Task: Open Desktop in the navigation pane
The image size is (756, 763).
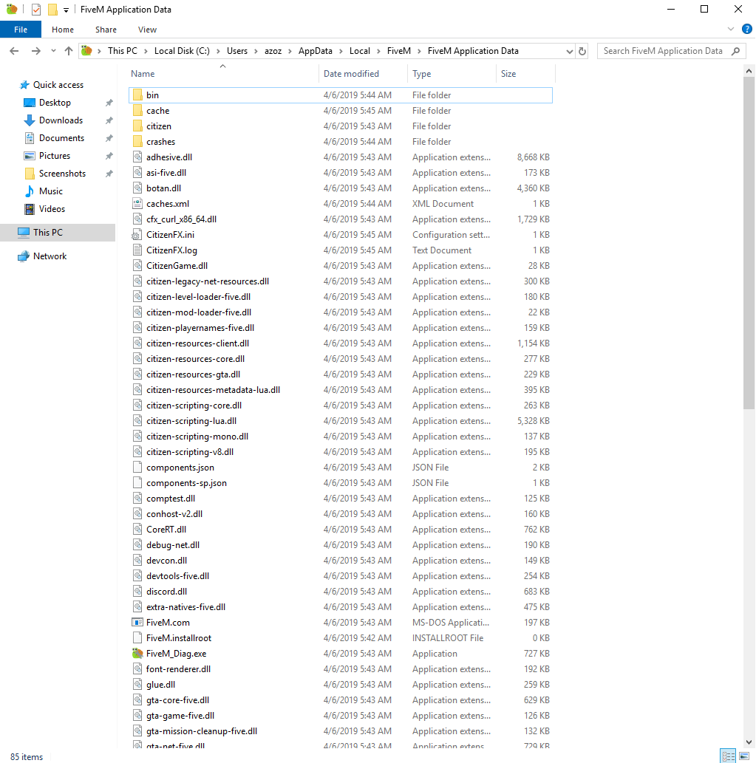Action: (x=55, y=103)
